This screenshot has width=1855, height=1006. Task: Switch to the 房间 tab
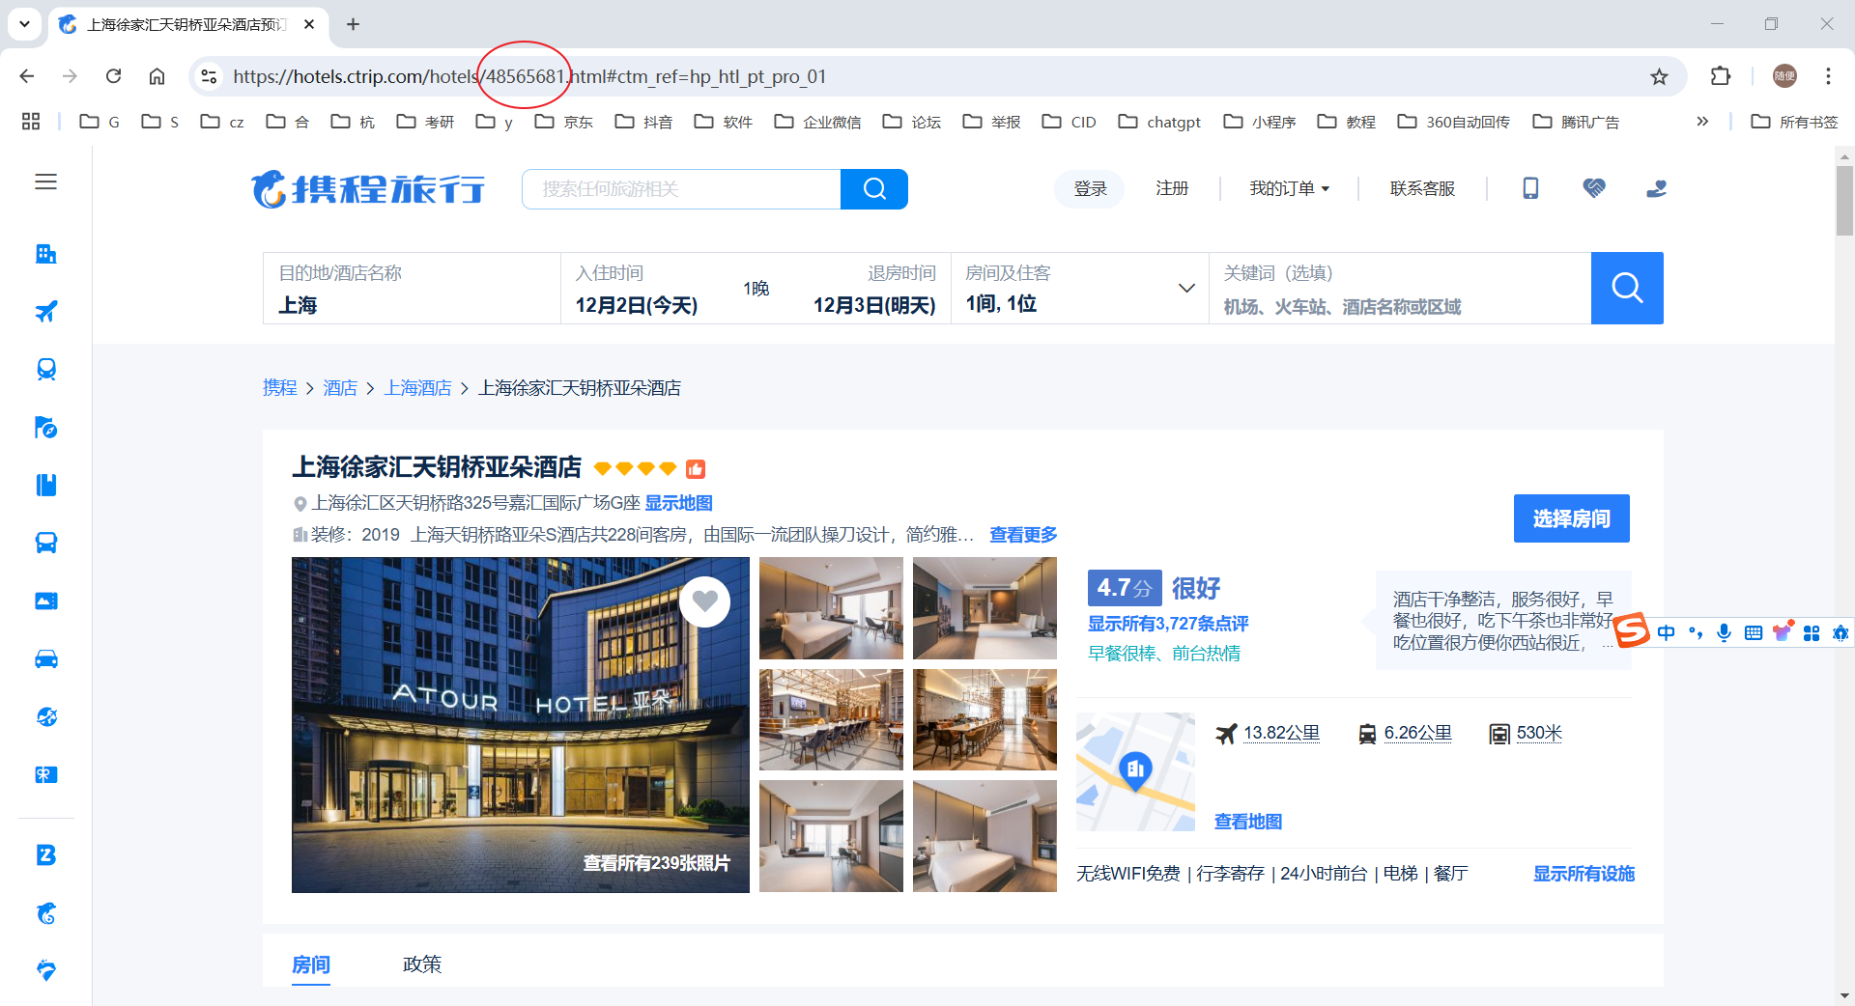(311, 964)
